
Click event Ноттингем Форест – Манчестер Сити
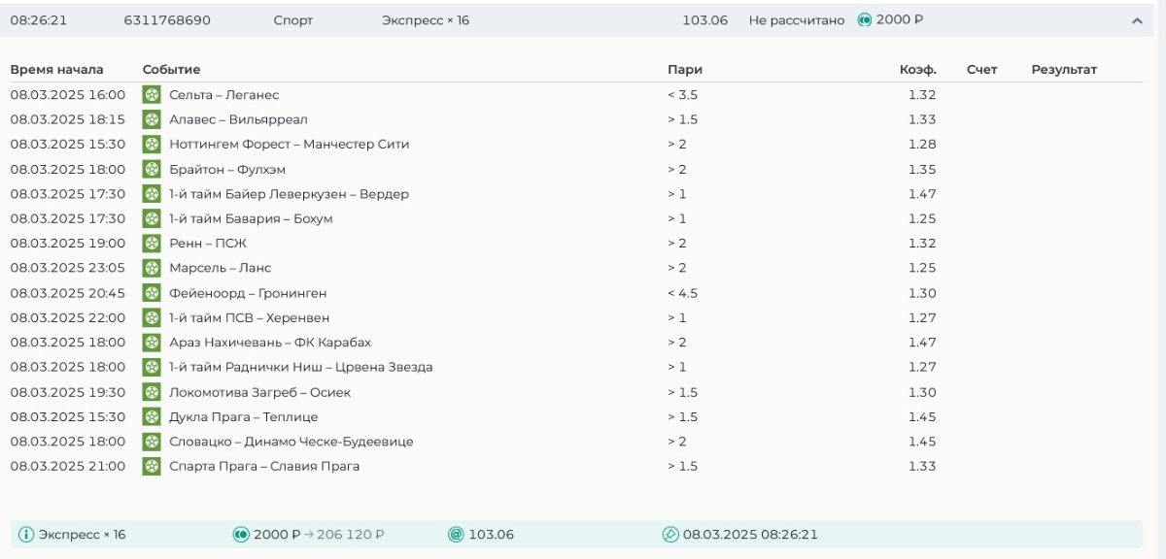click(290, 145)
